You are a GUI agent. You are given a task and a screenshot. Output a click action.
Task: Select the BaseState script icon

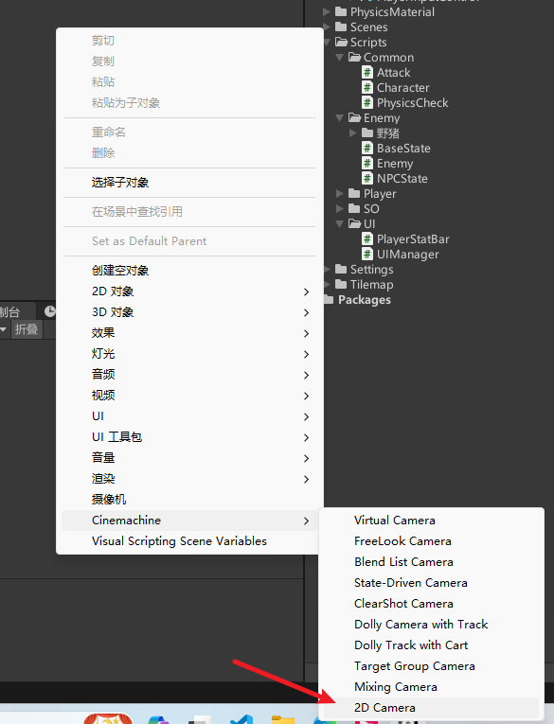click(367, 149)
